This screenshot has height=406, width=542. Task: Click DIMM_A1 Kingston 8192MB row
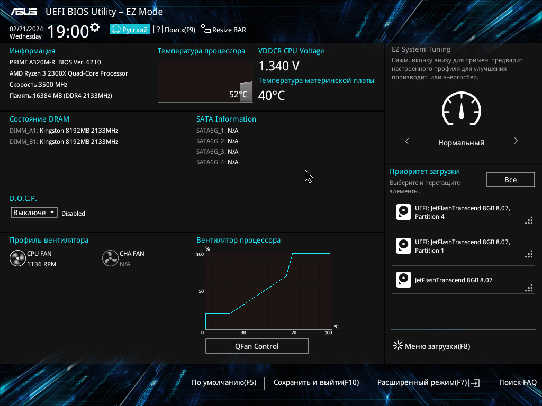pos(64,131)
